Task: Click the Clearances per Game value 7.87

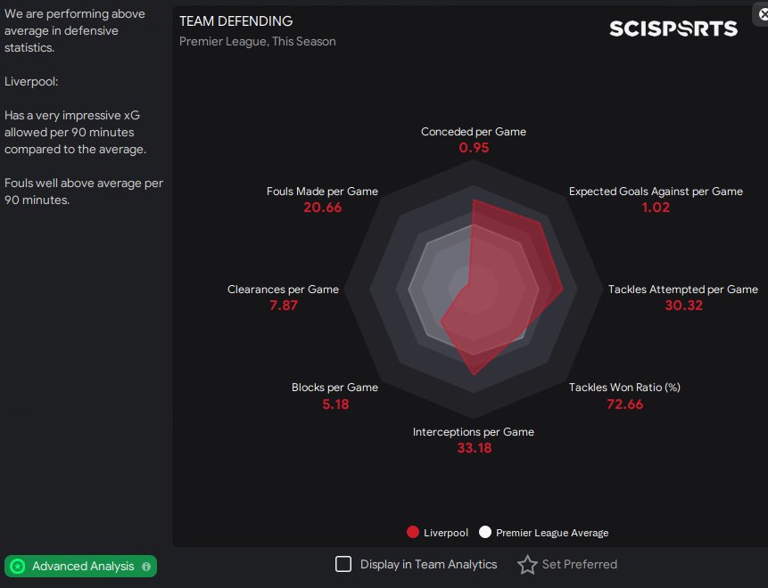Action: (x=283, y=306)
